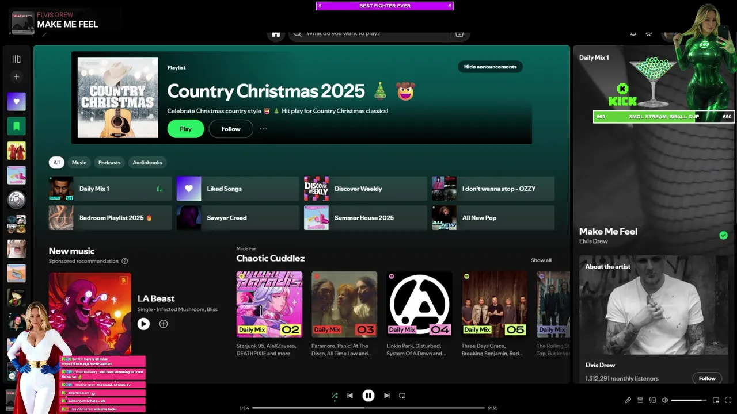Open Summer House 2025 tile

tap(366, 218)
